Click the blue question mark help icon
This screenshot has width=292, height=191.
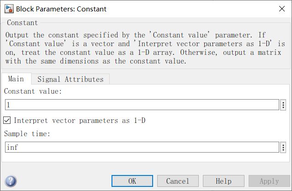[11, 181]
